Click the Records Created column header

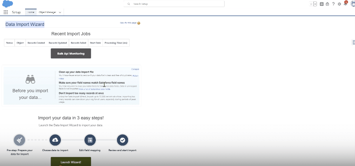36,43
